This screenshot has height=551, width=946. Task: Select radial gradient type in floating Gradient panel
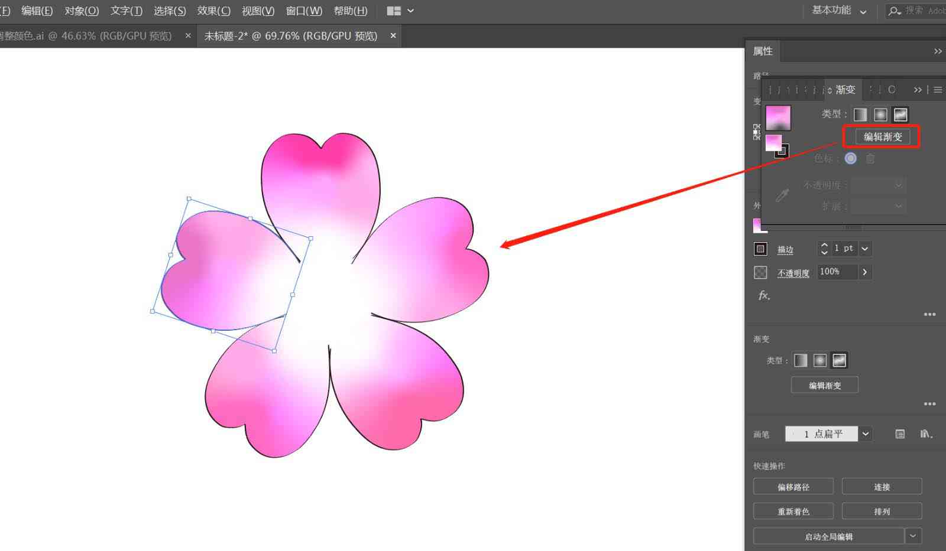point(880,115)
